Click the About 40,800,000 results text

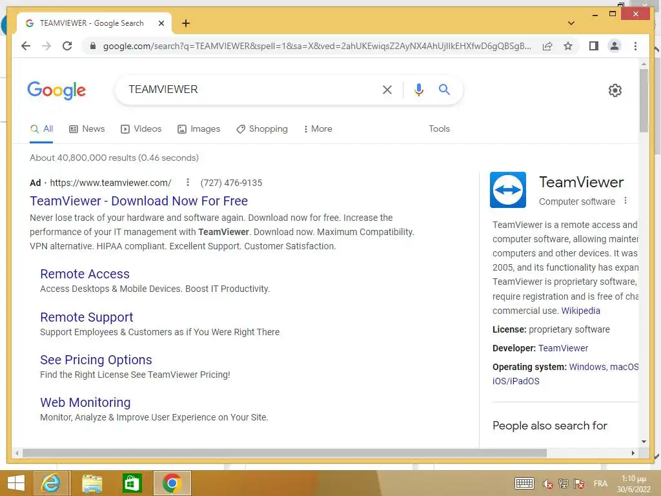pos(114,158)
